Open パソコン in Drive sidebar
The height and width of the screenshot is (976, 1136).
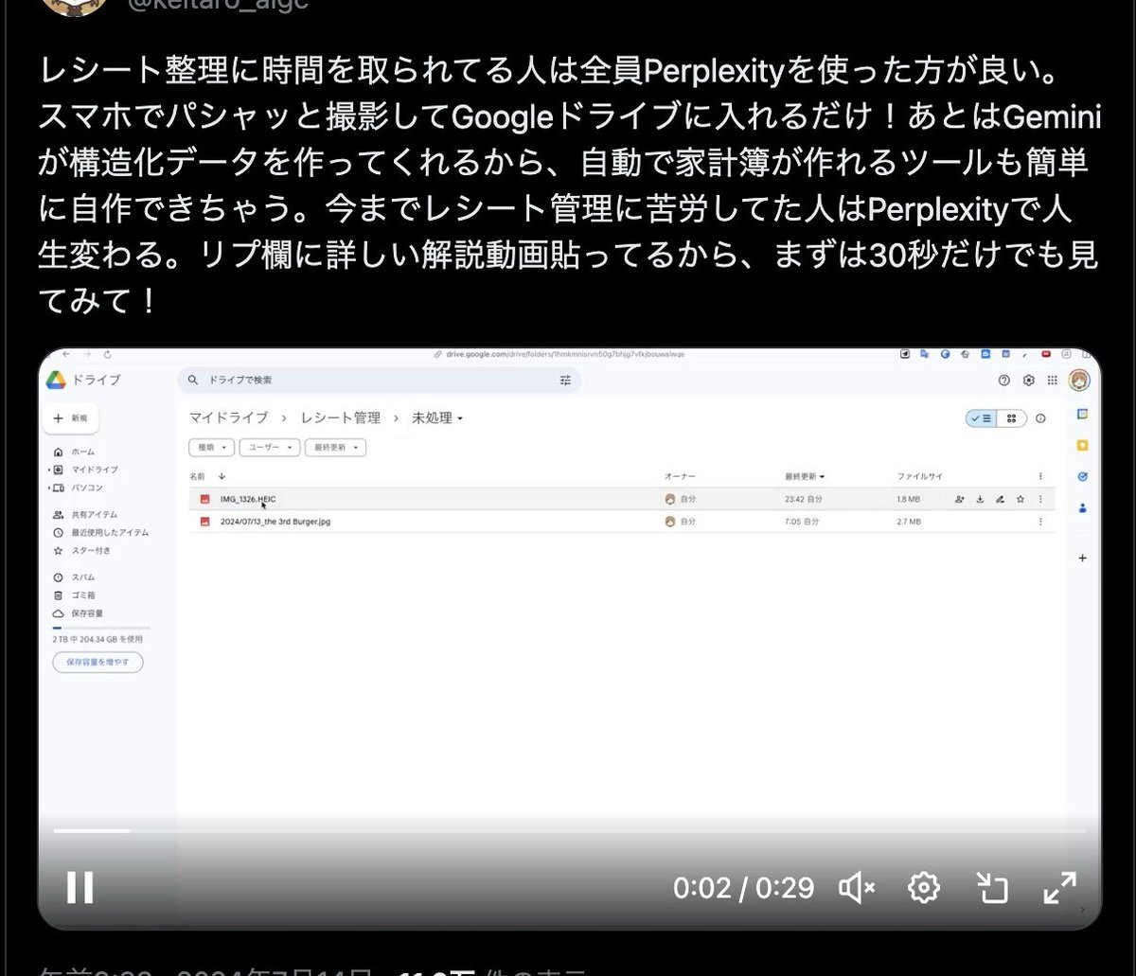pos(80,488)
